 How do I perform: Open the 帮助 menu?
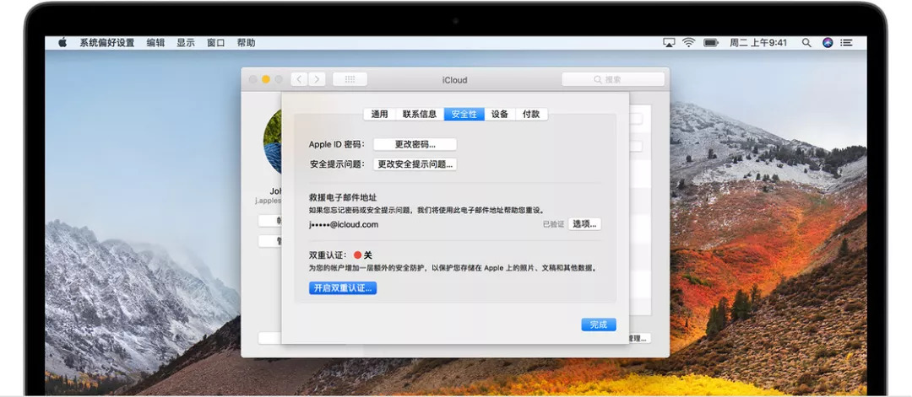(246, 43)
